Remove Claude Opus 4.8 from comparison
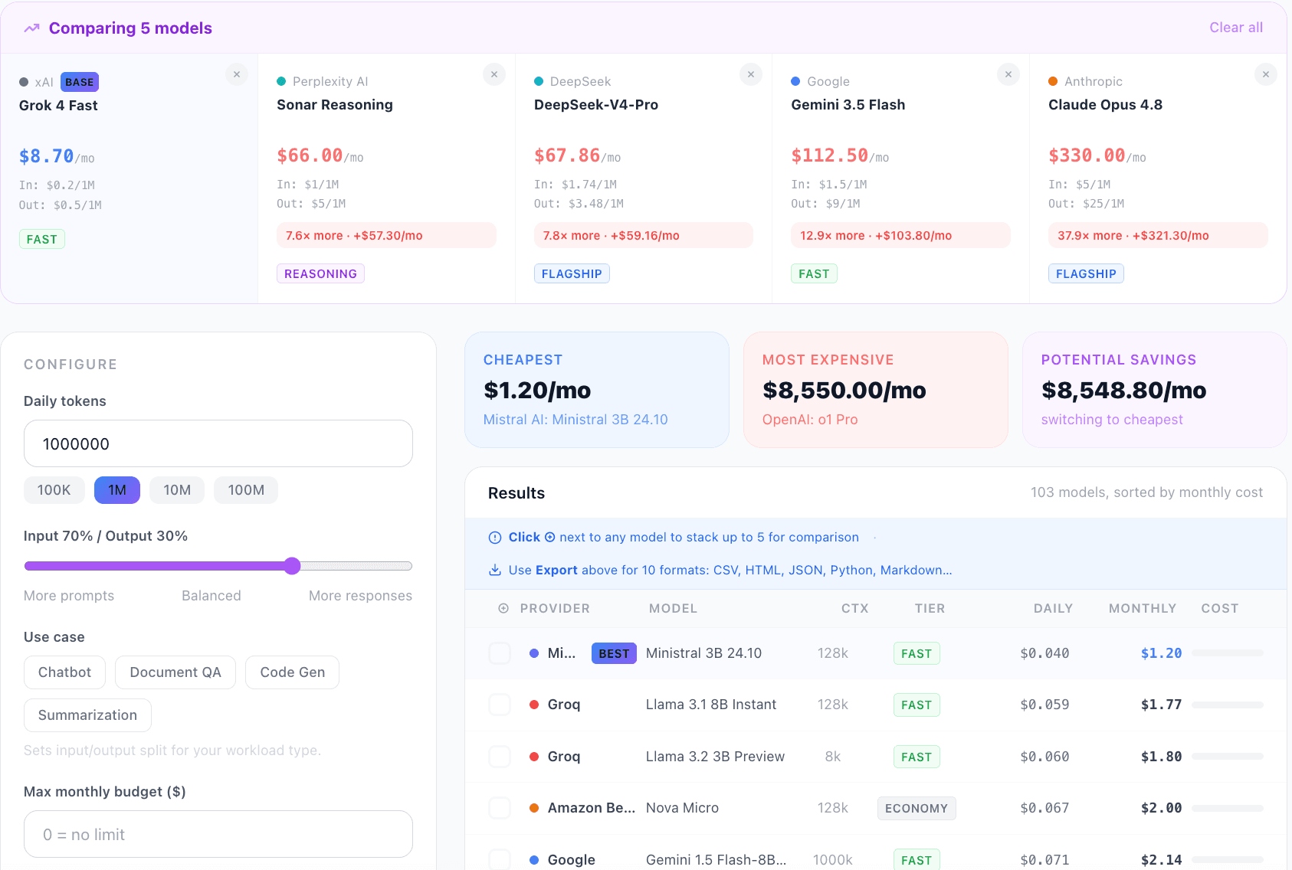 pyautogui.click(x=1266, y=74)
